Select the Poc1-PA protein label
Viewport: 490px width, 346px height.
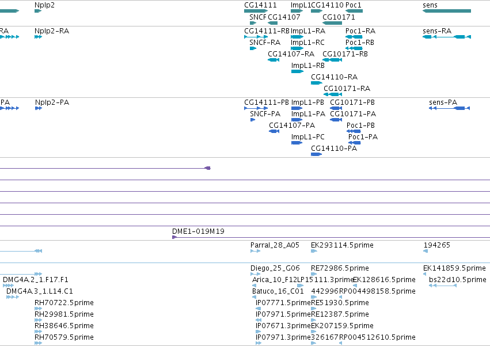tap(363, 137)
